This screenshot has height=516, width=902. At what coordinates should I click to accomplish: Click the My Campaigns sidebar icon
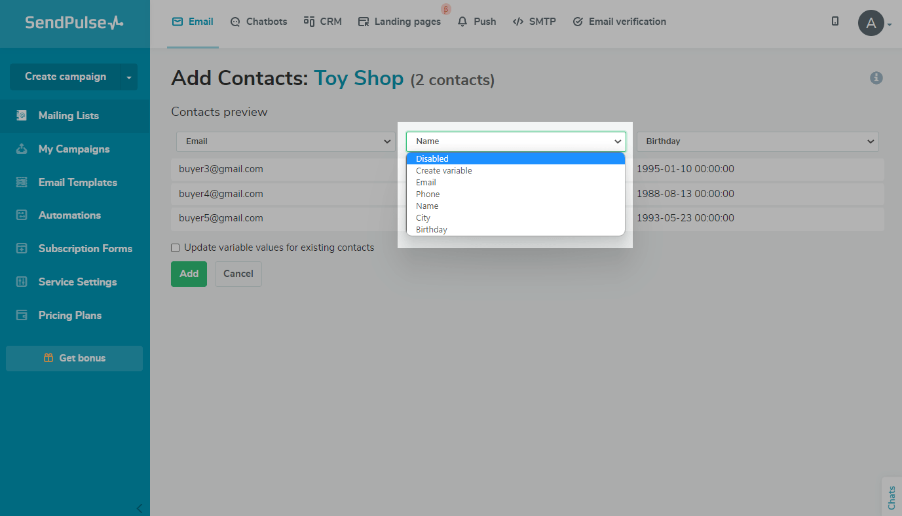point(22,149)
